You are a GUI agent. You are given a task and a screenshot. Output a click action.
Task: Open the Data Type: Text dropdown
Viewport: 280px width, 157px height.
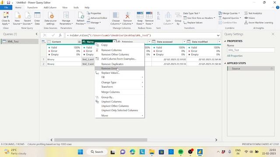(x=192, y=14)
